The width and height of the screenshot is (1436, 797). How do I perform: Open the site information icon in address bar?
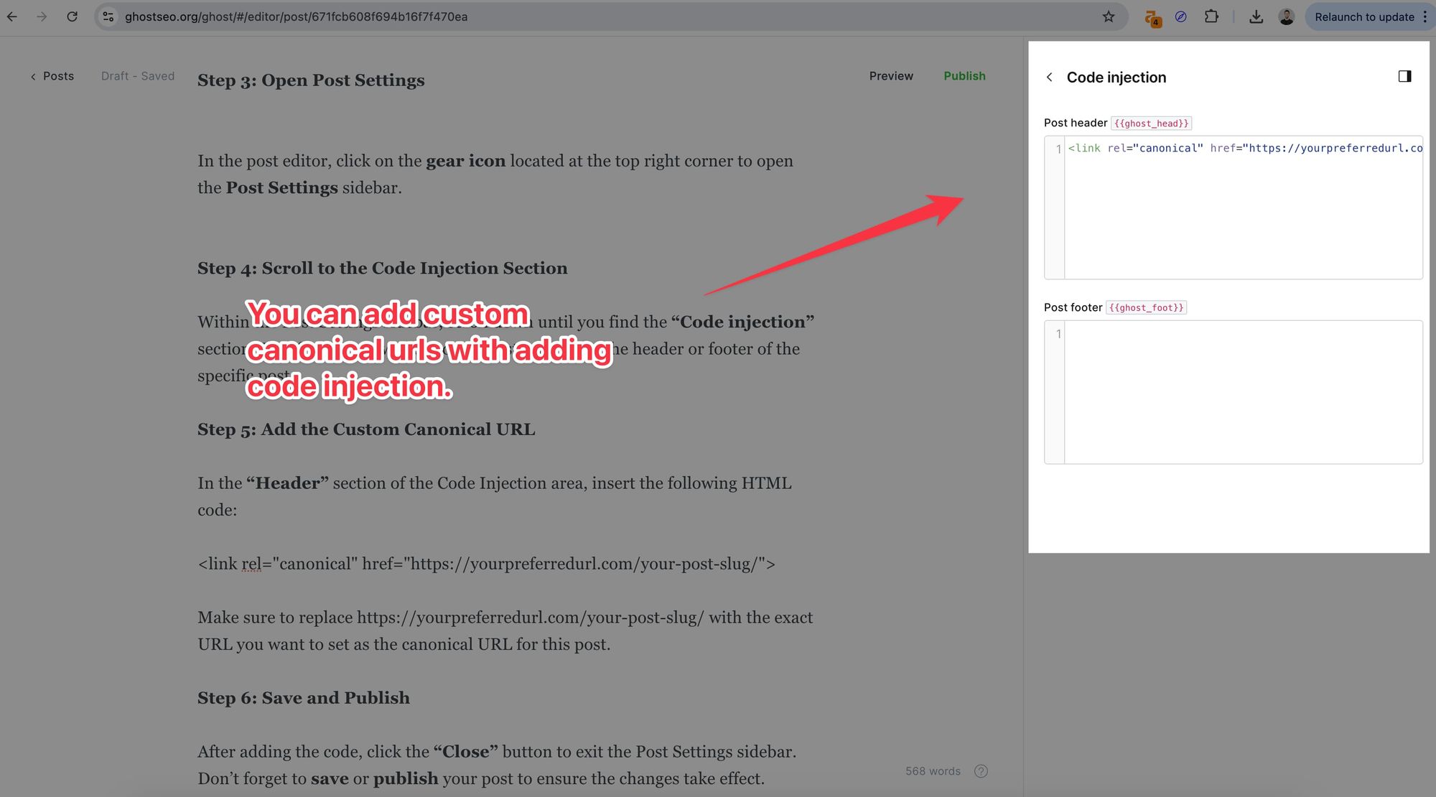(x=108, y=17)
